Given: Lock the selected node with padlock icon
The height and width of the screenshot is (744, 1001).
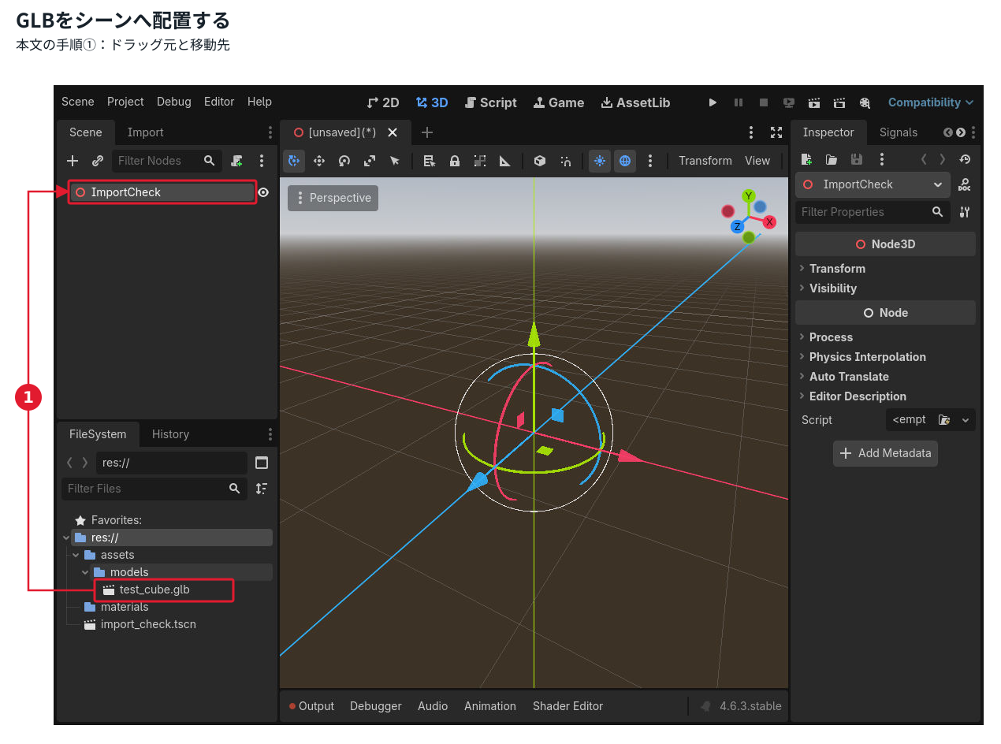Looking at the screenshot, I should 455,161.
